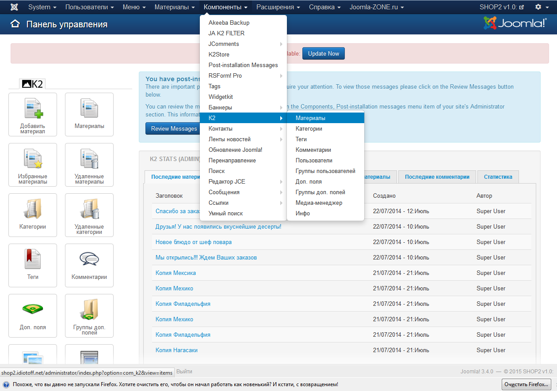
Task: Open Друзья! У нас появились вкуснейшие десерты!
Action: pyautogui.click(x=218, y=226)
